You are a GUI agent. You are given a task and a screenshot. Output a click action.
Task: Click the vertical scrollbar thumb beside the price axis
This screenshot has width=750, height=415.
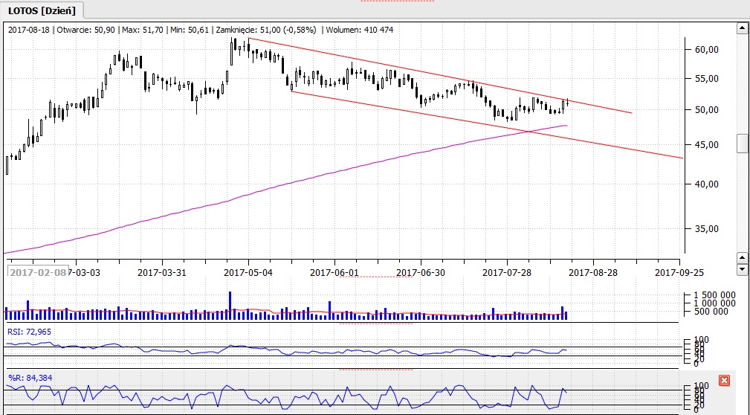coord(741,143)
